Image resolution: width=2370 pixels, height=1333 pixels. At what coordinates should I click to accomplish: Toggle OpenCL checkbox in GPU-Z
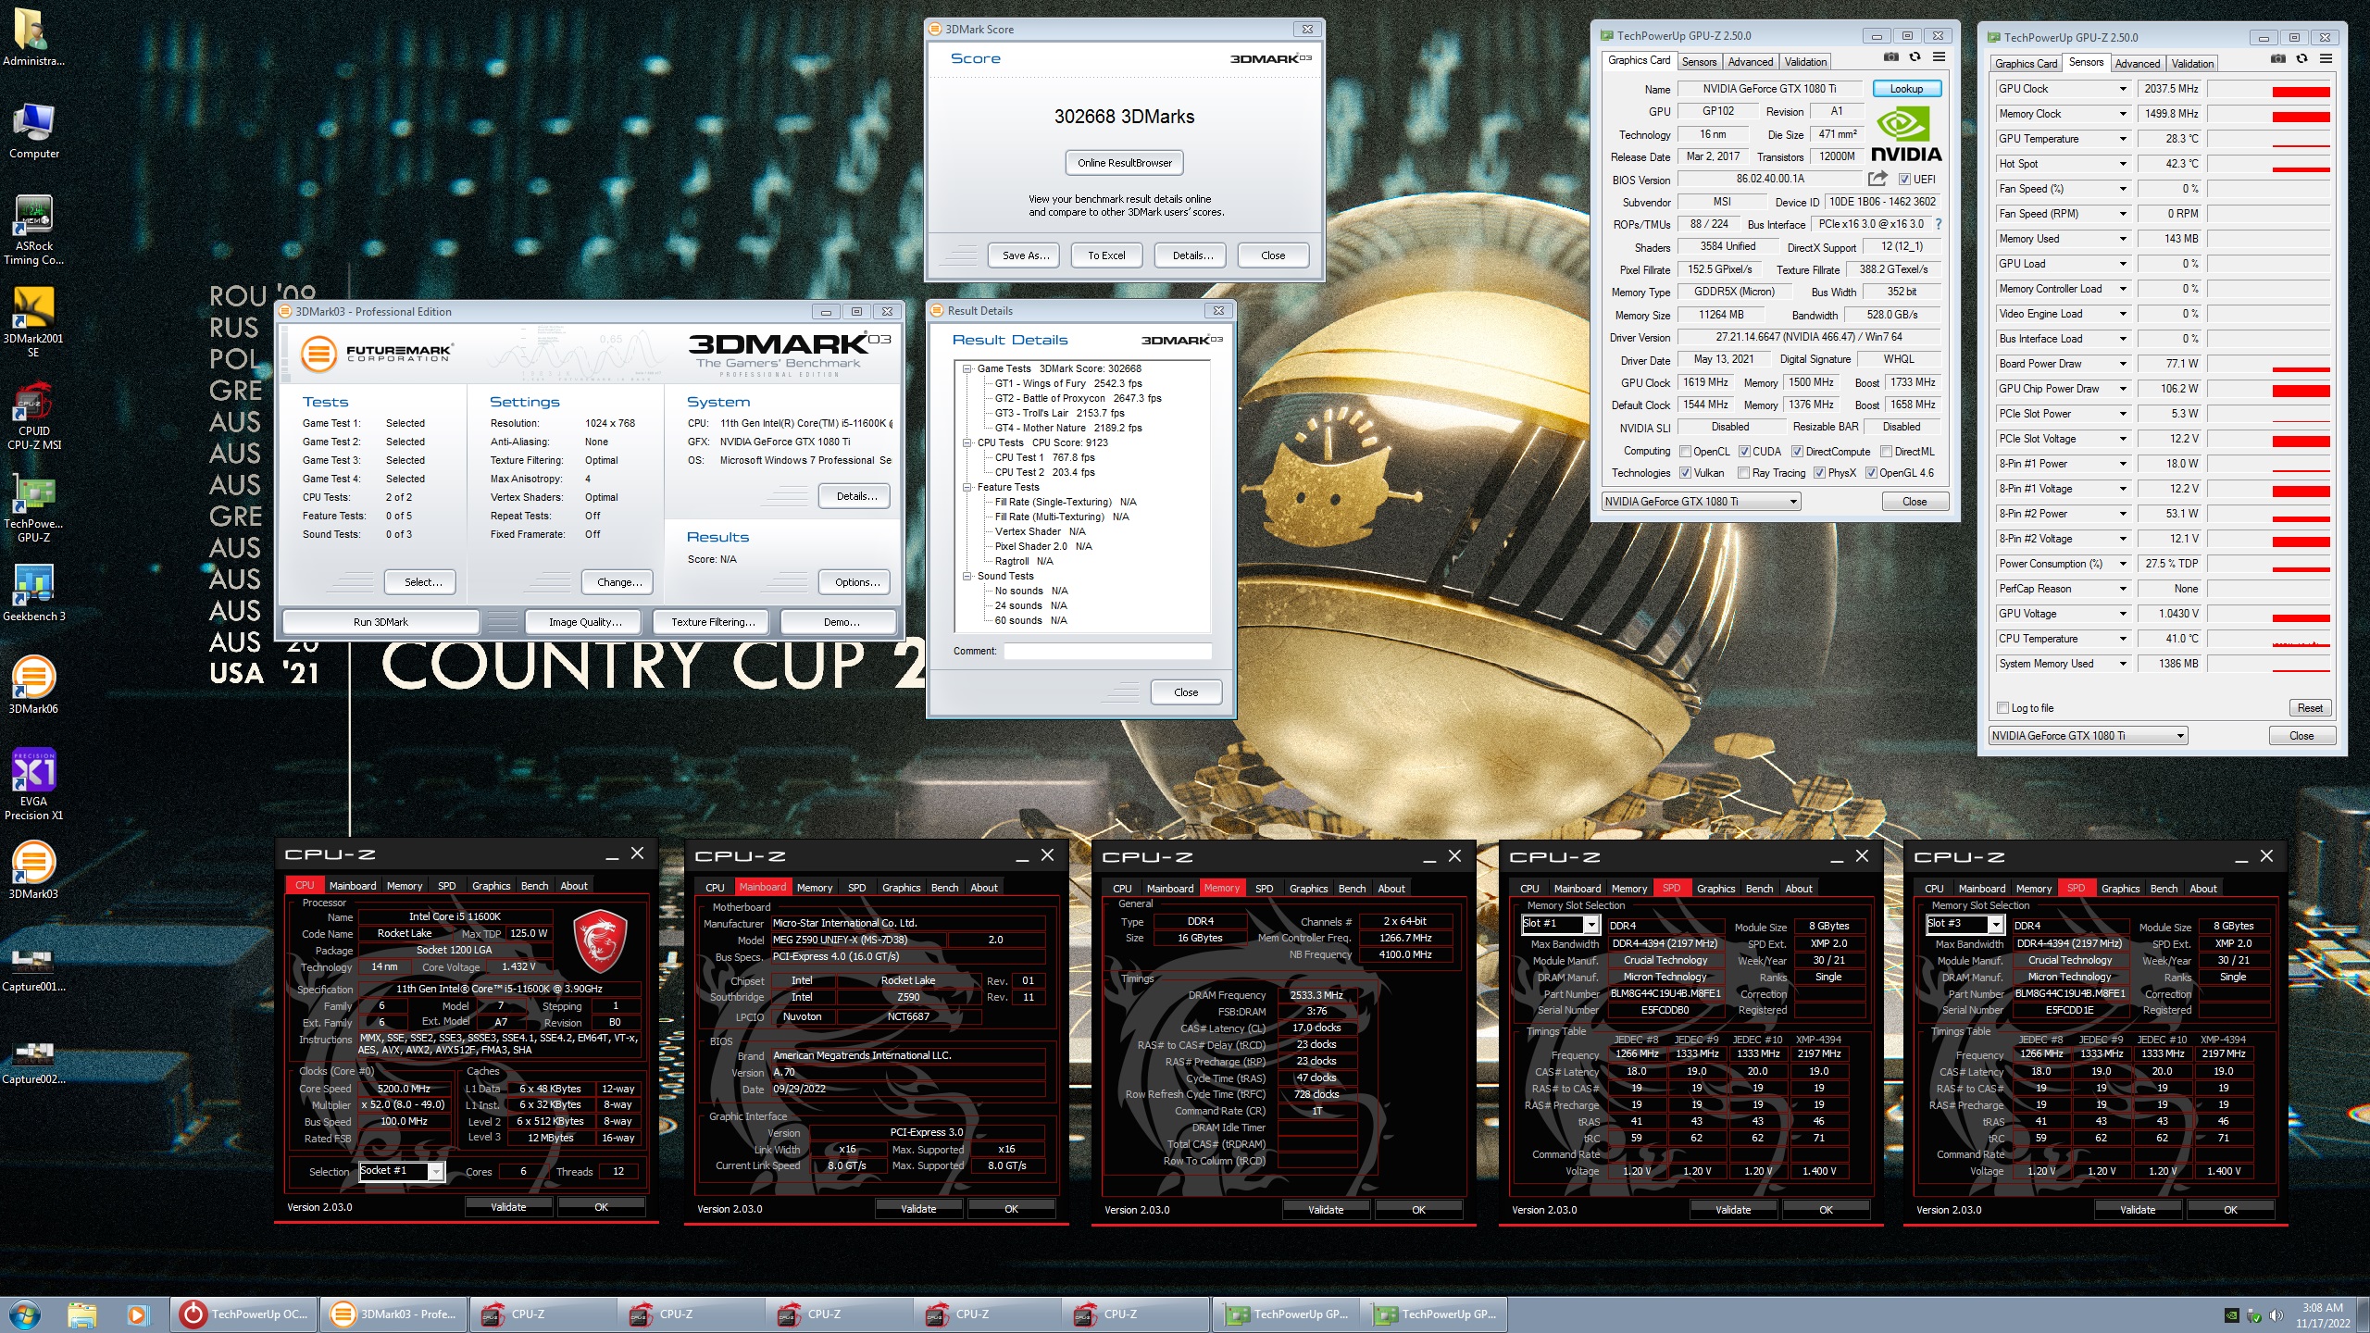(x=1685, y=452)
